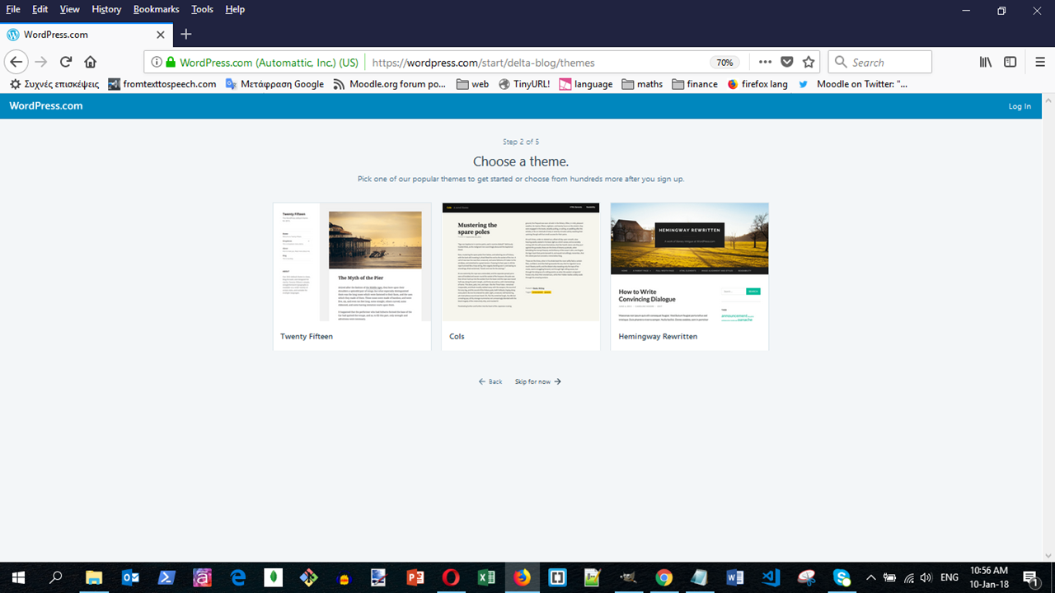1055x593 pixels.
Task: Open the Help menu
Action: pos(235,9)
